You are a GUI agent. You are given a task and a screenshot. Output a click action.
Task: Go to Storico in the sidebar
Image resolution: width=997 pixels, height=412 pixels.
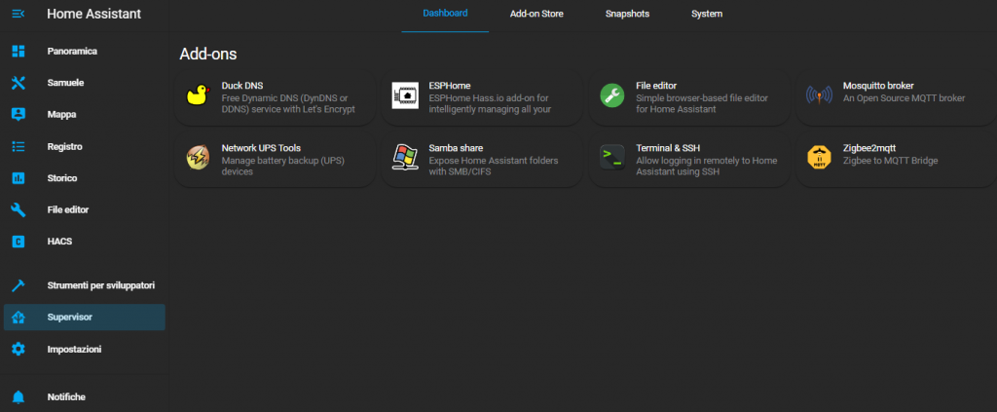(62, 178)
